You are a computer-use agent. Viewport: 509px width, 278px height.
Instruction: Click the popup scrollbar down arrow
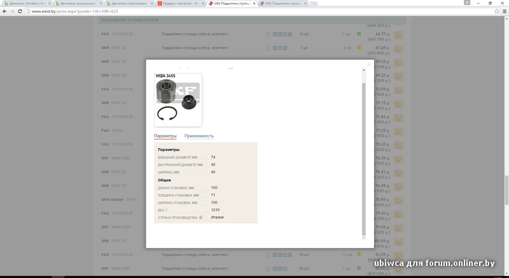(x=363, y=238)
